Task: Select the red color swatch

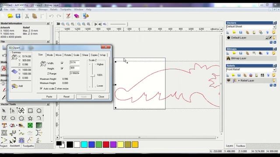Action: [x=106, y=144]
